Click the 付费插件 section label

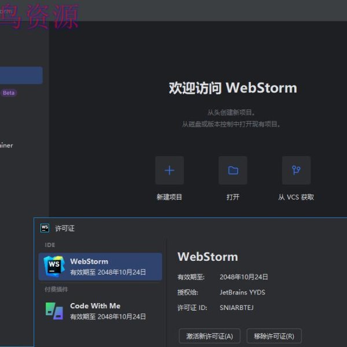click(56, 289)
